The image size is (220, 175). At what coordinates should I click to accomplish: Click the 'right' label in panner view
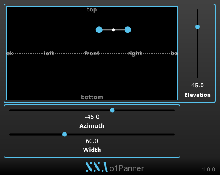coord(135,54)
